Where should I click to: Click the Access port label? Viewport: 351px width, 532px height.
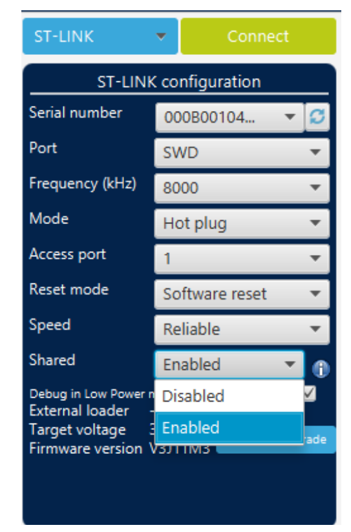(68, 254)
